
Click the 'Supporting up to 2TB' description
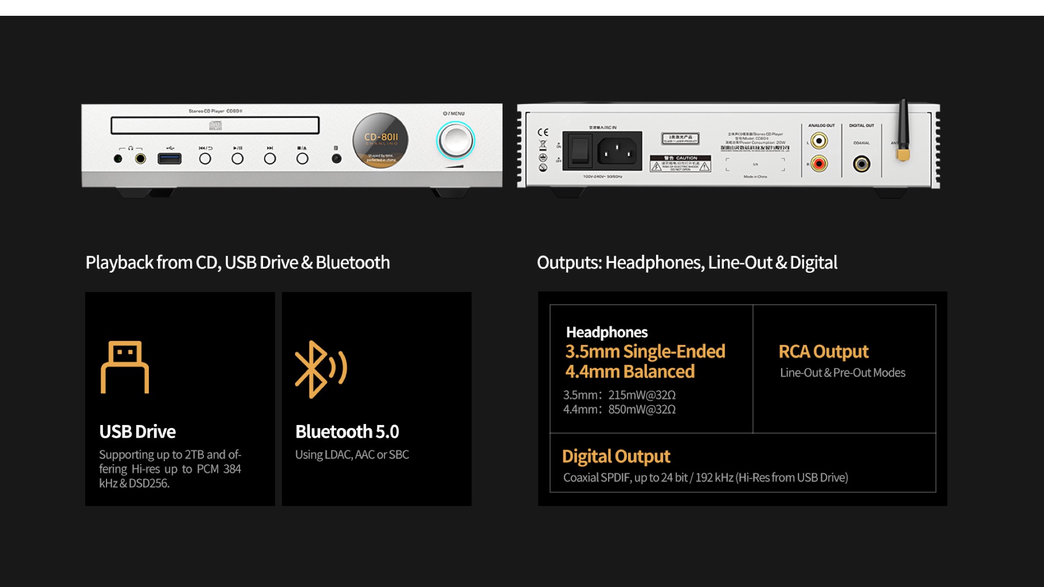[170, 469]
